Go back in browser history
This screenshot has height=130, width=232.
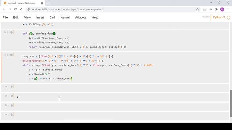click(4, 9)
